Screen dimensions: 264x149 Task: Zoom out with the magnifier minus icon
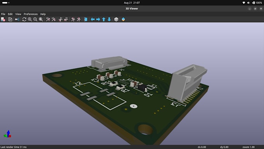(35, 19)
